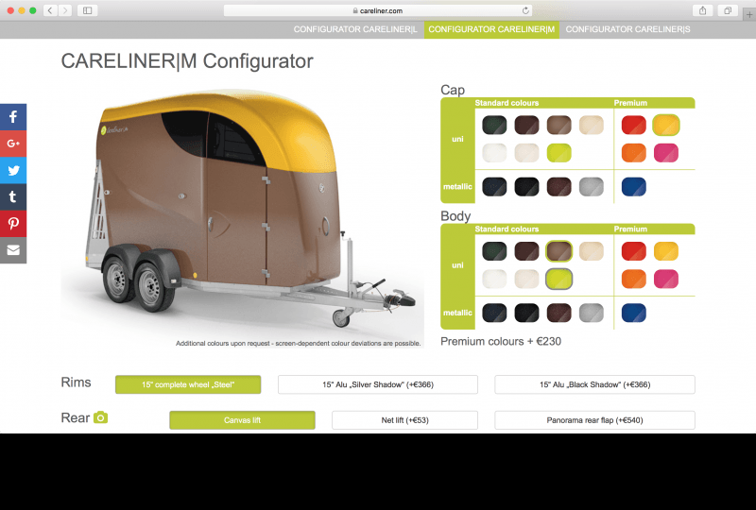756x510 pixels.
Task: Pick metallic dark navy Cap colour
Action: point(494,187)
